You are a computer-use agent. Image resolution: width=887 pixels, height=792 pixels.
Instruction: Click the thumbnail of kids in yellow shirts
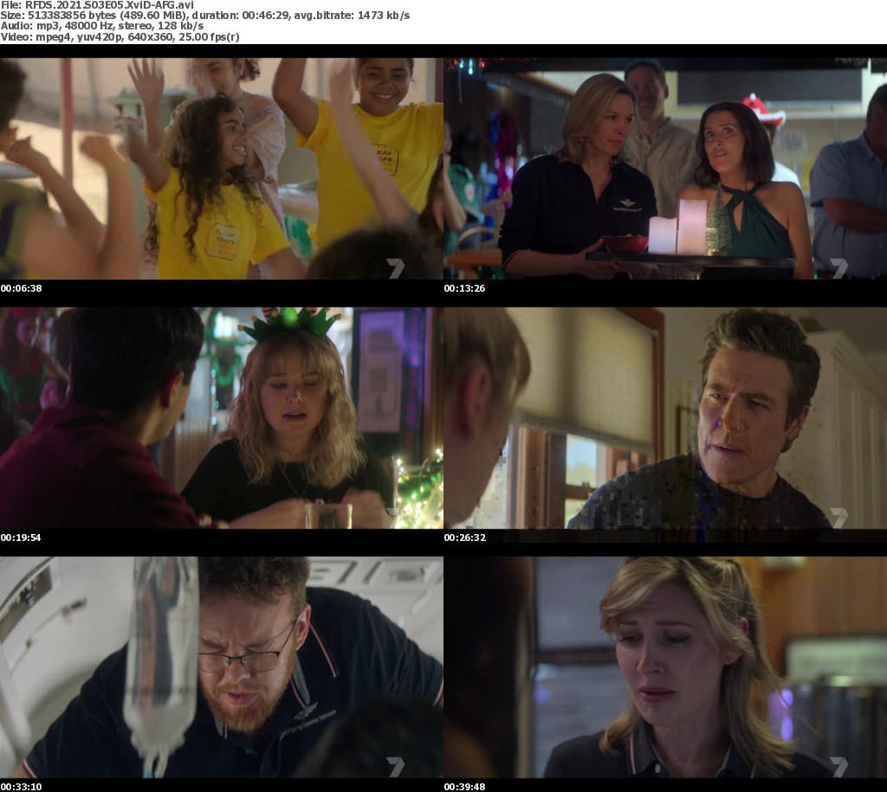(x=221, y=169)
